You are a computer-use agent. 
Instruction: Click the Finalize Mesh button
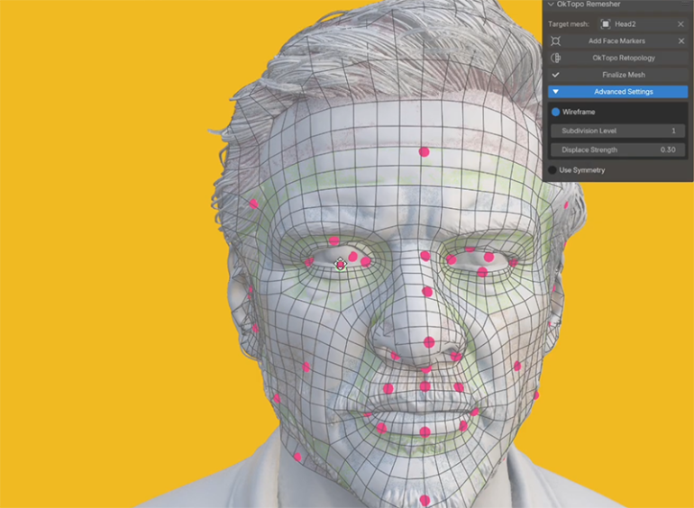[623, 75]
